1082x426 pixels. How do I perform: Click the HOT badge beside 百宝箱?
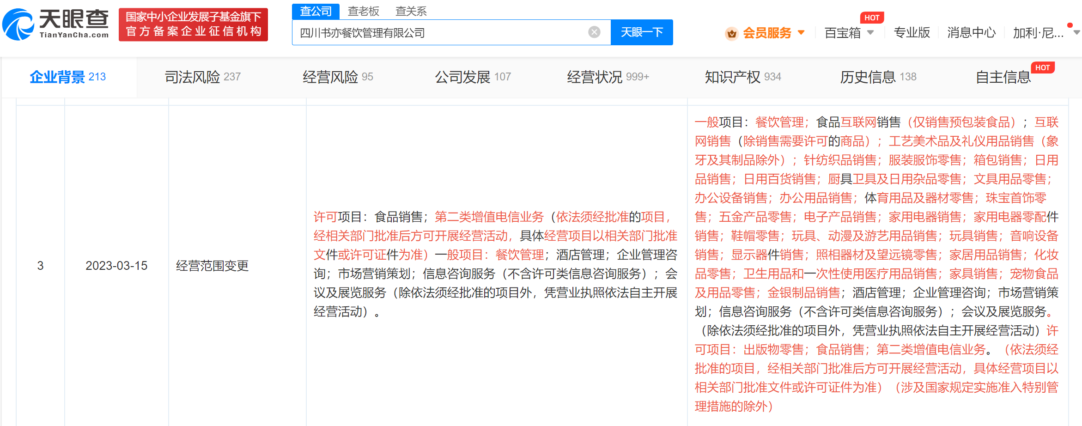tap(872, 17)
